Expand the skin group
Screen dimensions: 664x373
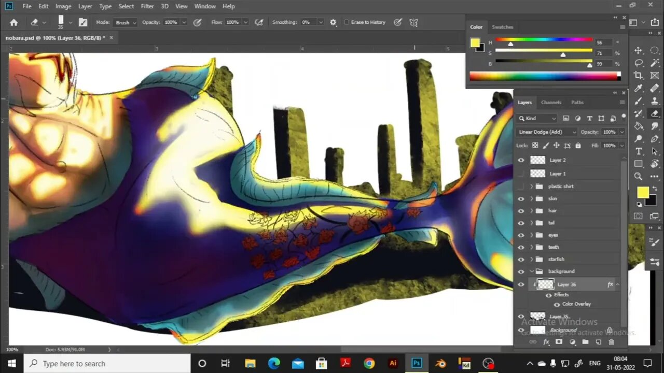click(x=532, y=198)
